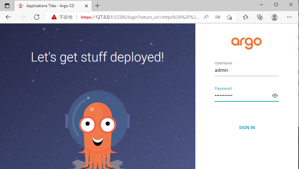Close the Applications Tiles - Argo CD tab
Image resolution: width=299 pixels, height=169 pixels.
(86, 6)
